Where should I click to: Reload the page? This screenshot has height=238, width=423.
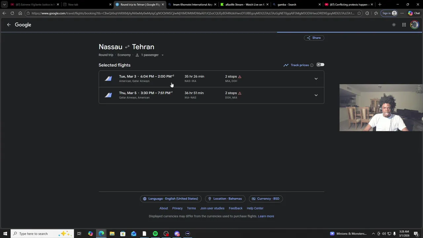point(12,13)
